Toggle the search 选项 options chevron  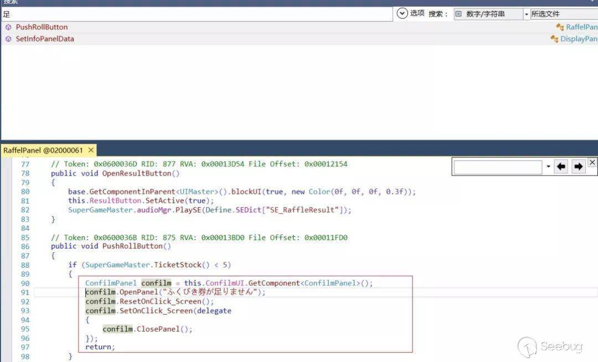(x=403, y=13)
